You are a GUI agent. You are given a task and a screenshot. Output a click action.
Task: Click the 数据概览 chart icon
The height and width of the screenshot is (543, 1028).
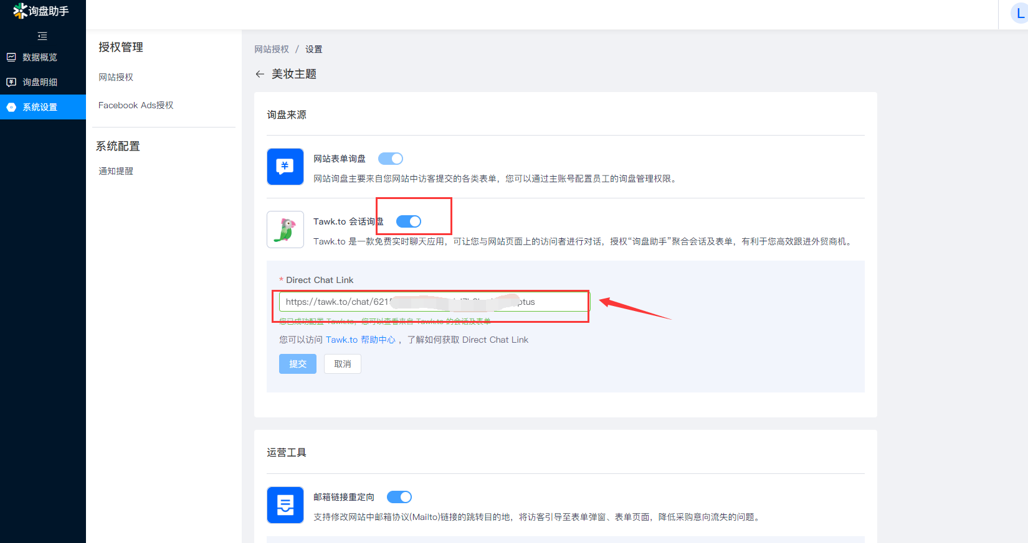11,57
